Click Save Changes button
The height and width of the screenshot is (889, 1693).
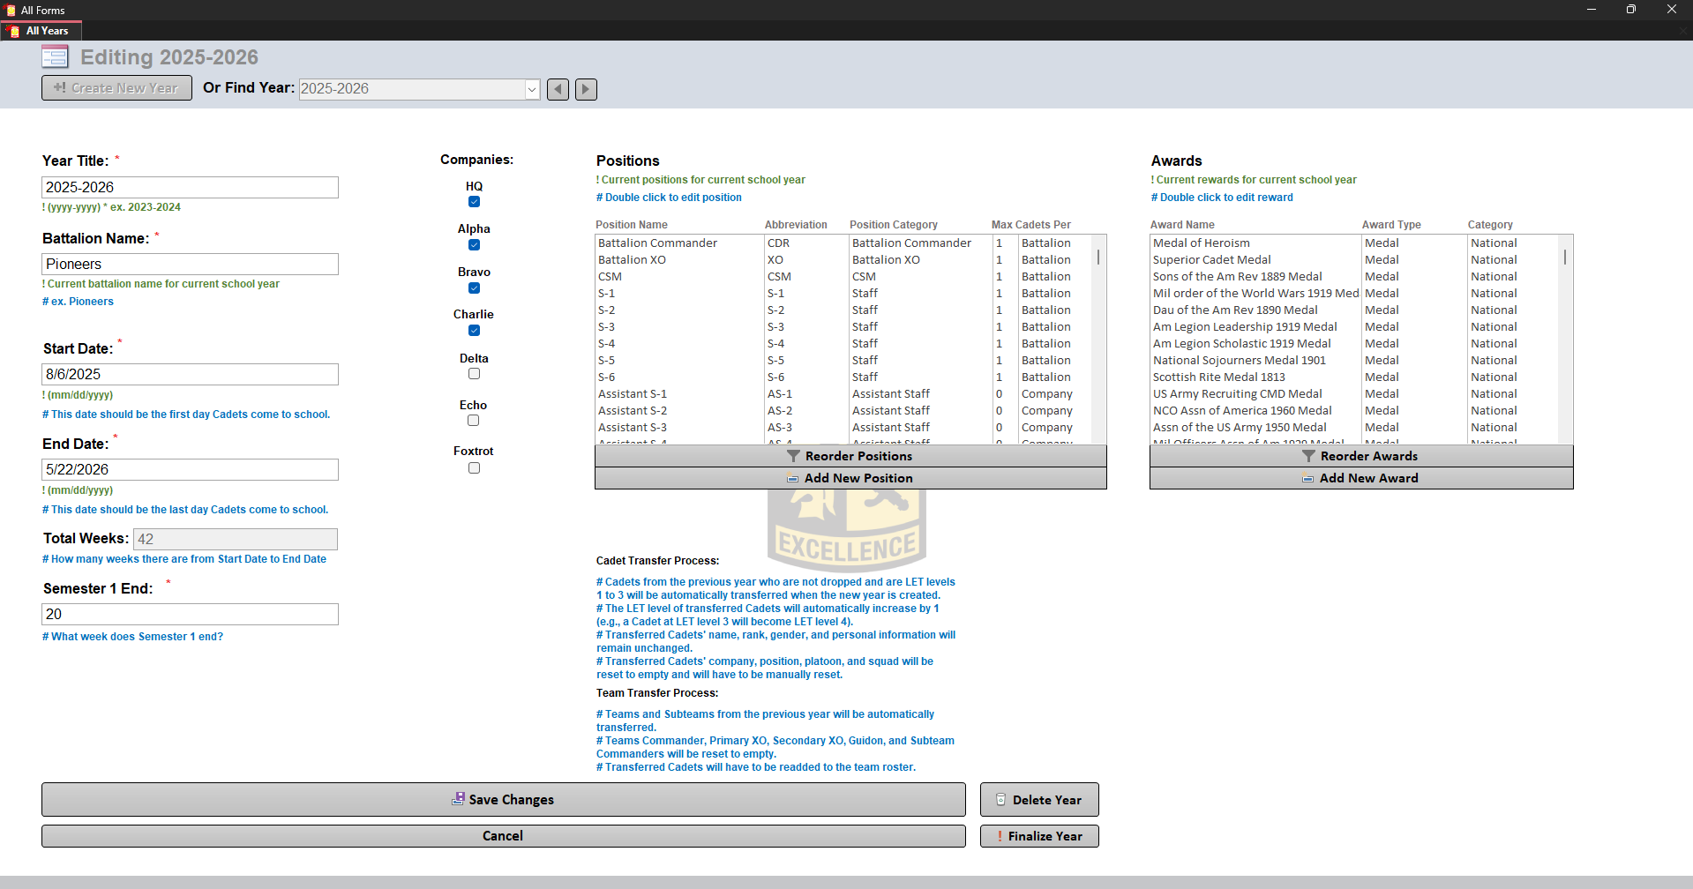click(x=503, y=799)
